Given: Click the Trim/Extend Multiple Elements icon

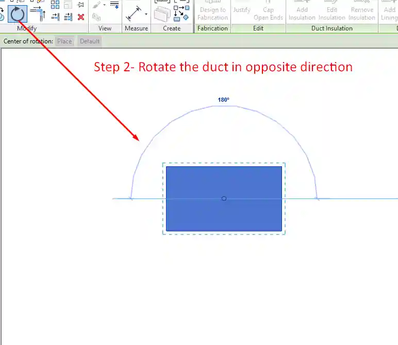Looking at the screenshot, I should pyautogui.click(x=68, y=17).
